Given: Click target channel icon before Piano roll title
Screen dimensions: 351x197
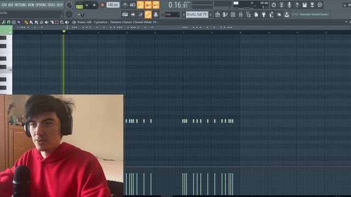Looking at the screenshot, I should point(74,22).
